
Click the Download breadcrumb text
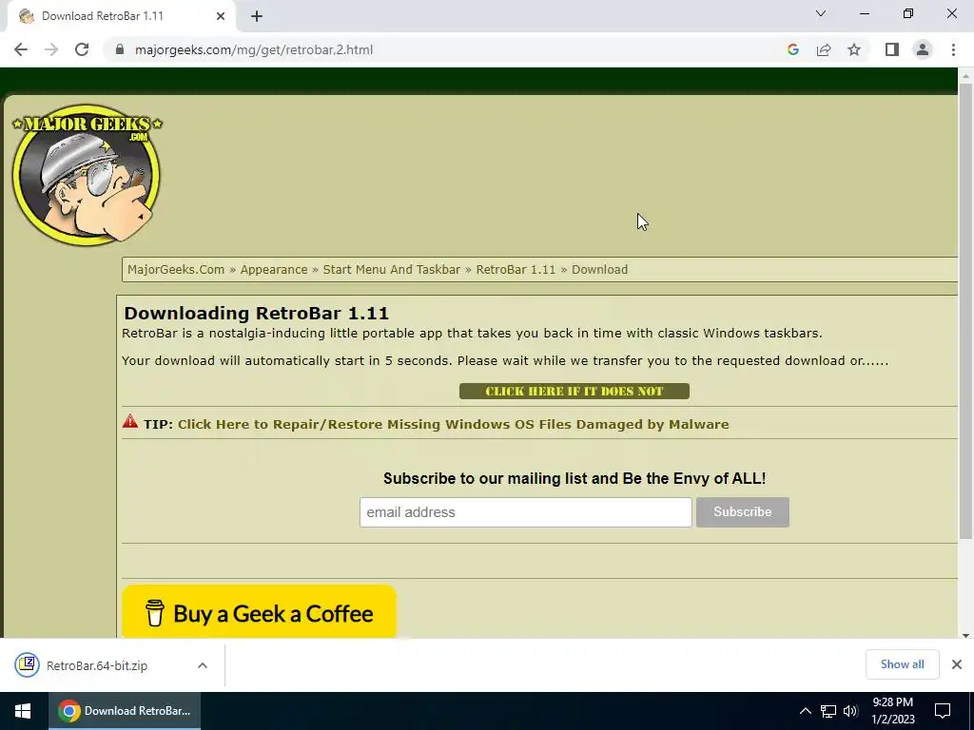(599, 269)
